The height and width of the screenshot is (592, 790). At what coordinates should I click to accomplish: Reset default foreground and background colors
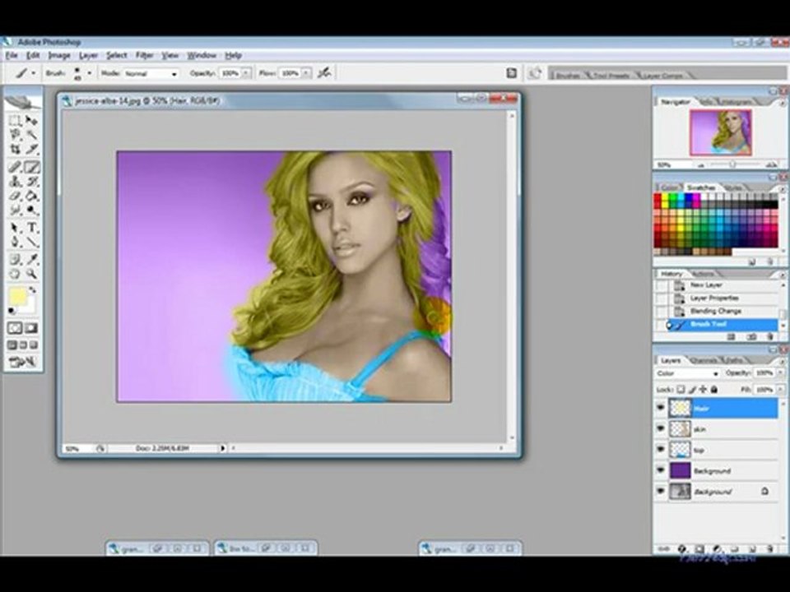point(11,311)
